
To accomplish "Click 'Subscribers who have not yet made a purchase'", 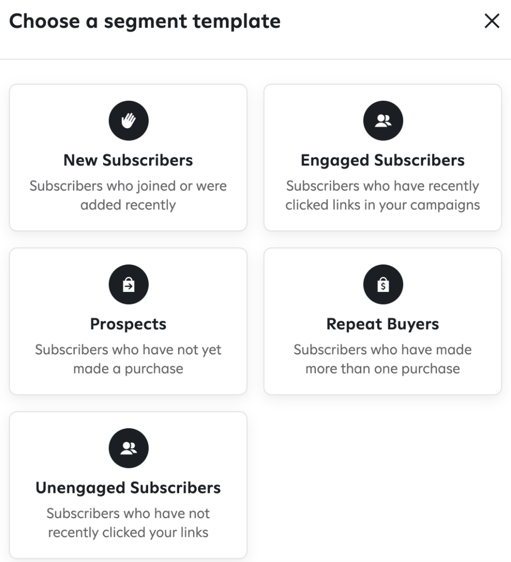I will point(128,359).
